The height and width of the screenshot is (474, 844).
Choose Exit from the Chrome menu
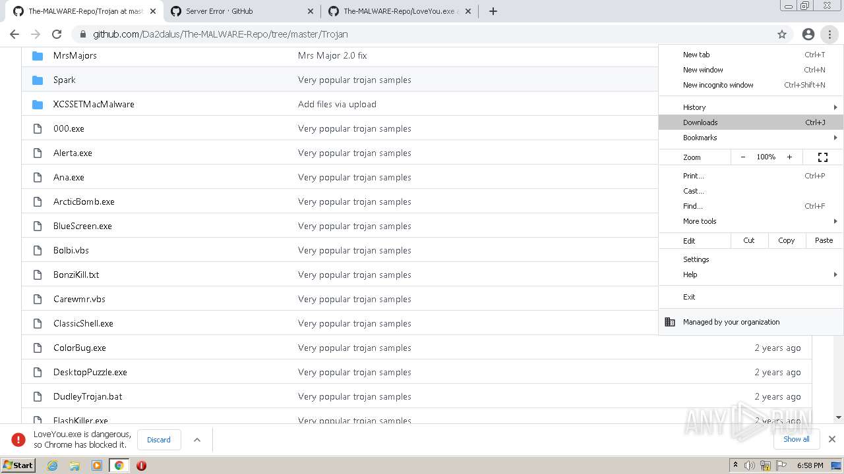click(751, 297)
